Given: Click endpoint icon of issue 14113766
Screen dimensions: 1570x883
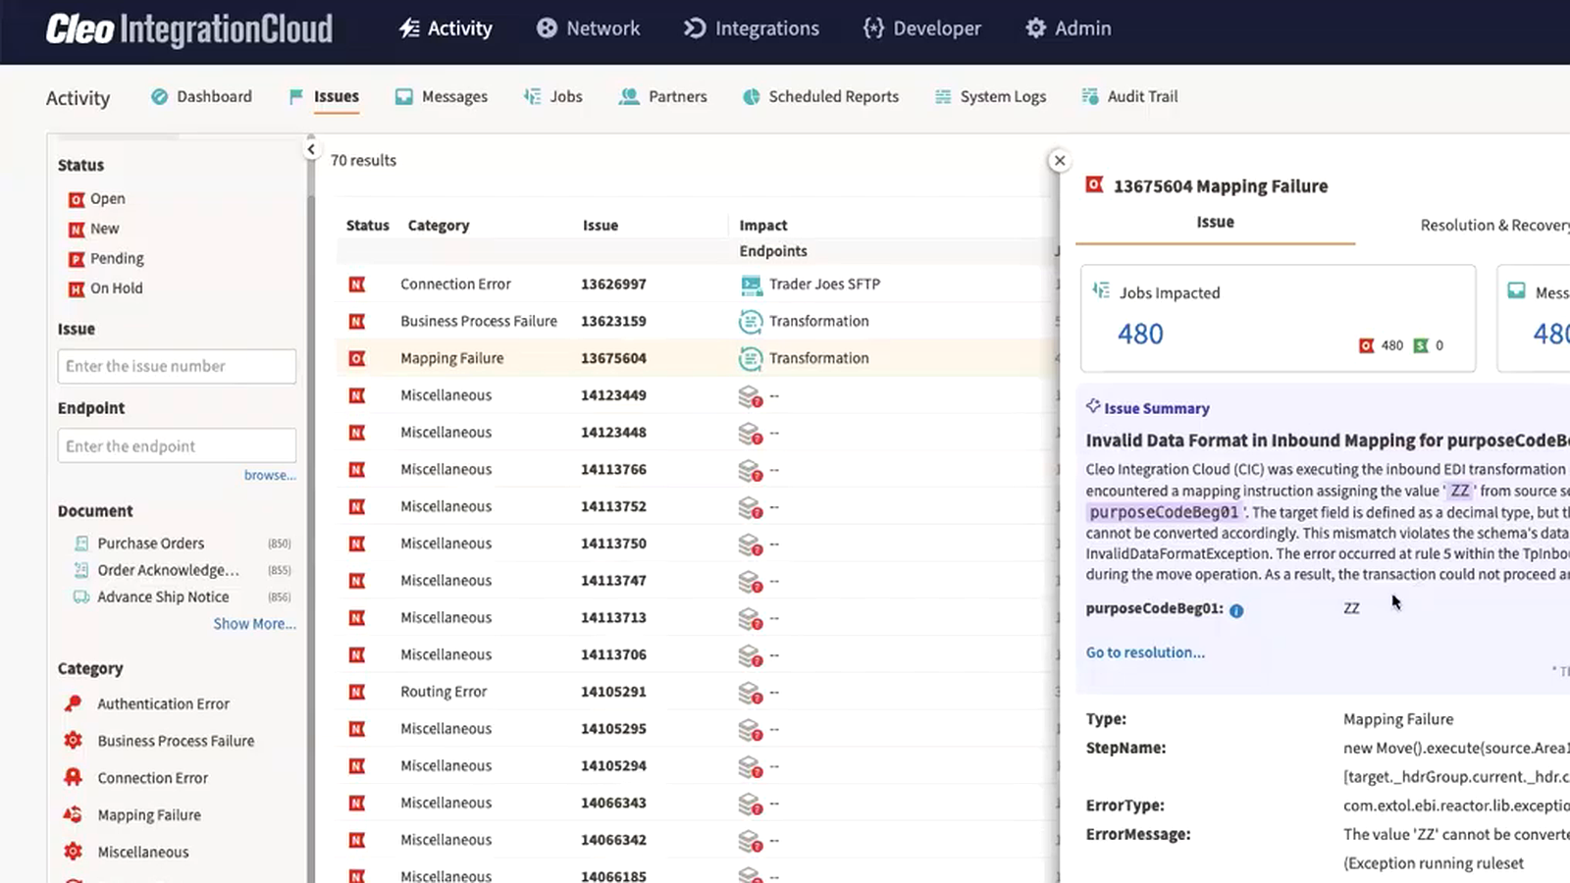Looking at the screenshot, I should click(751, 470).
